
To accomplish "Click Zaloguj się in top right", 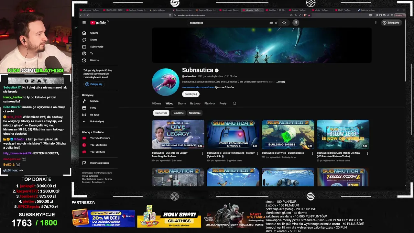I will [391, 23].
